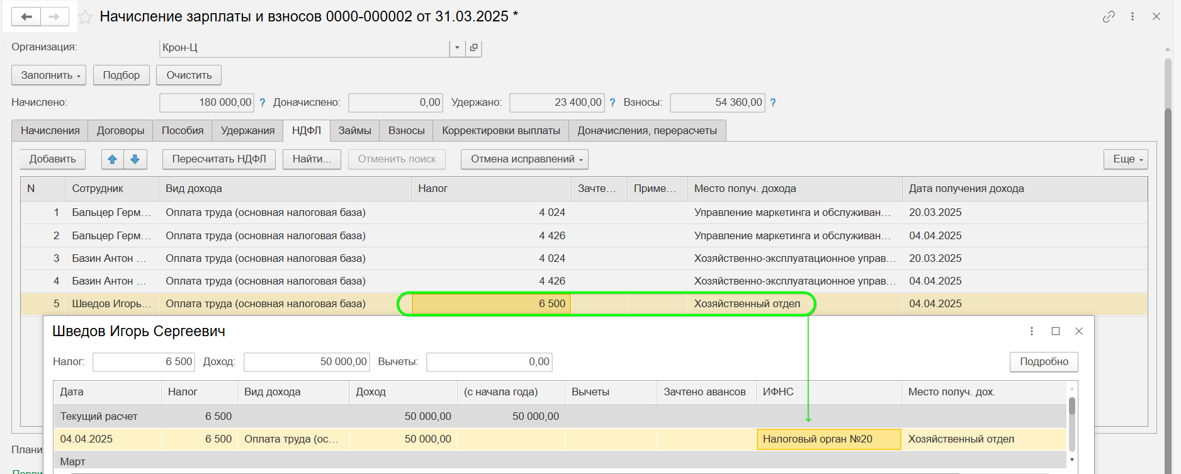Screen dimensions: 1181x474
Task: Switch to the Начисления tab
Action: [50, 130]
